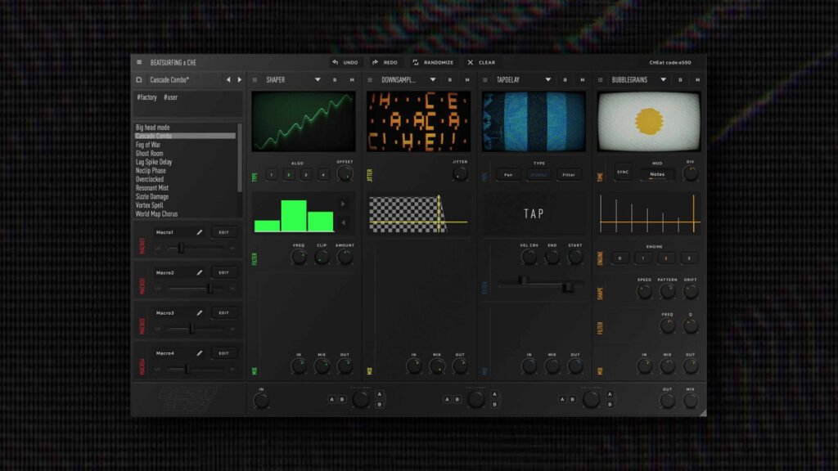Click the Clear X icon
This screenshot has height=471, width=838.
pos(470,62)
